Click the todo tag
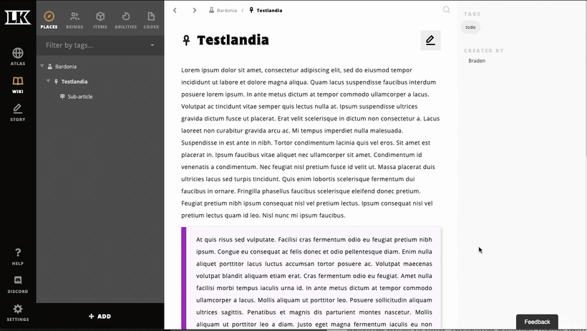This screenshot has width=587, height=331. click(x=470, y=27)
